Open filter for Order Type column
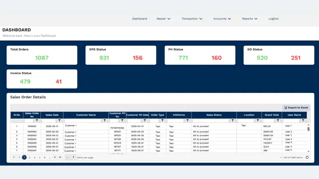Image resolution: width=319 pixels, height=179 pixels. click(162, 120)
